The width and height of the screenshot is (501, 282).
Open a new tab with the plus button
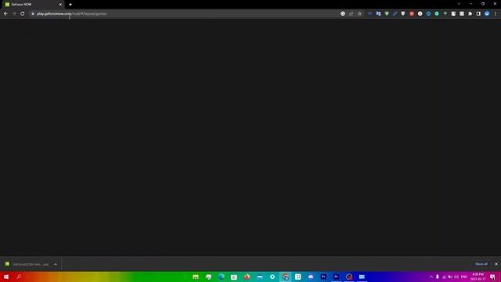click(x=70, y=5)
